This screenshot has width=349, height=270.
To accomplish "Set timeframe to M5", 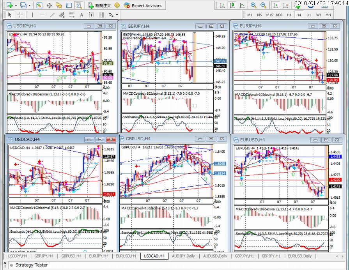I will tap(260, 15).
